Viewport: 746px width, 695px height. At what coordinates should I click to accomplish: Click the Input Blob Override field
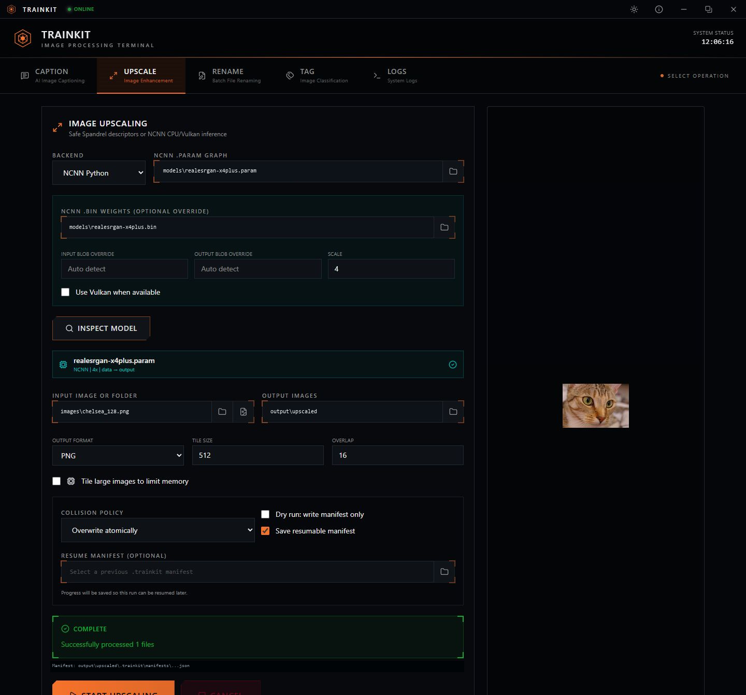[x=124, y=269]
